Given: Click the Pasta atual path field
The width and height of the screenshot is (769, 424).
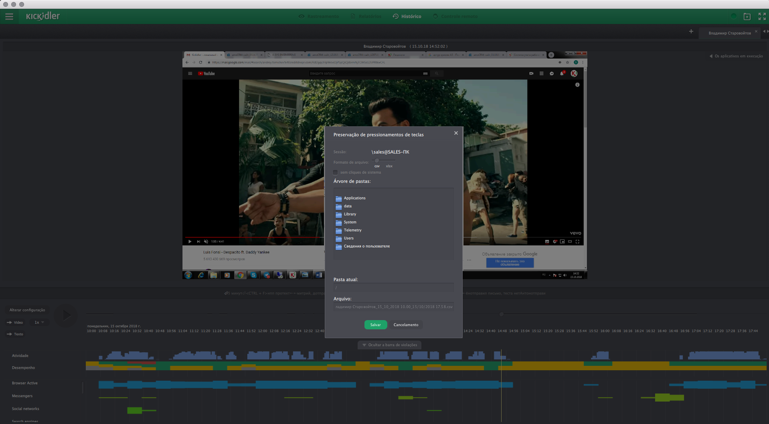Looking at the screenshot, I should pyautogui.click(x=393, y=288).
